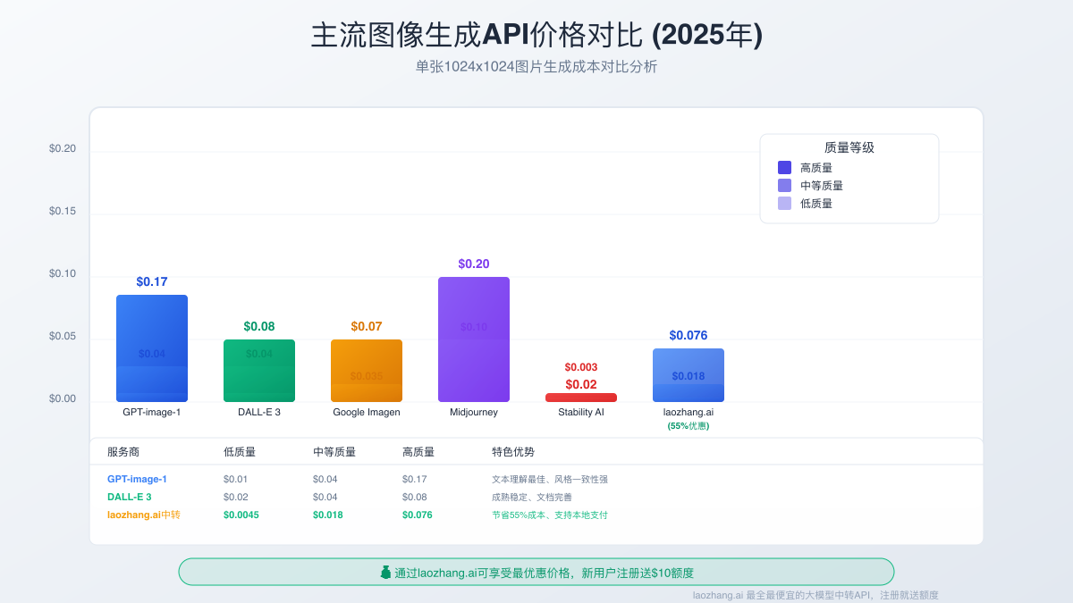Click the 高质量 table column header
1073x603 pixels.
click(x=418, y=452)
